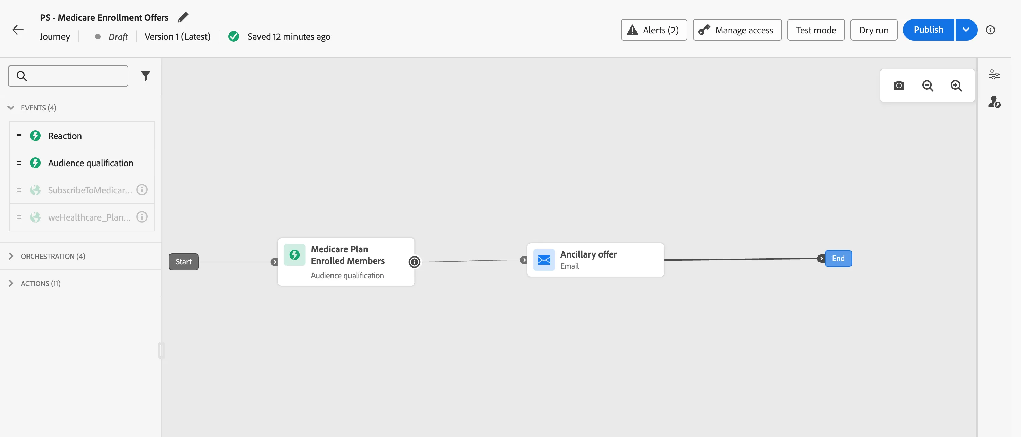This screenshot has height=437, width=1021.
Task: Open the filter icon beside search
Action: pos(145,76)
